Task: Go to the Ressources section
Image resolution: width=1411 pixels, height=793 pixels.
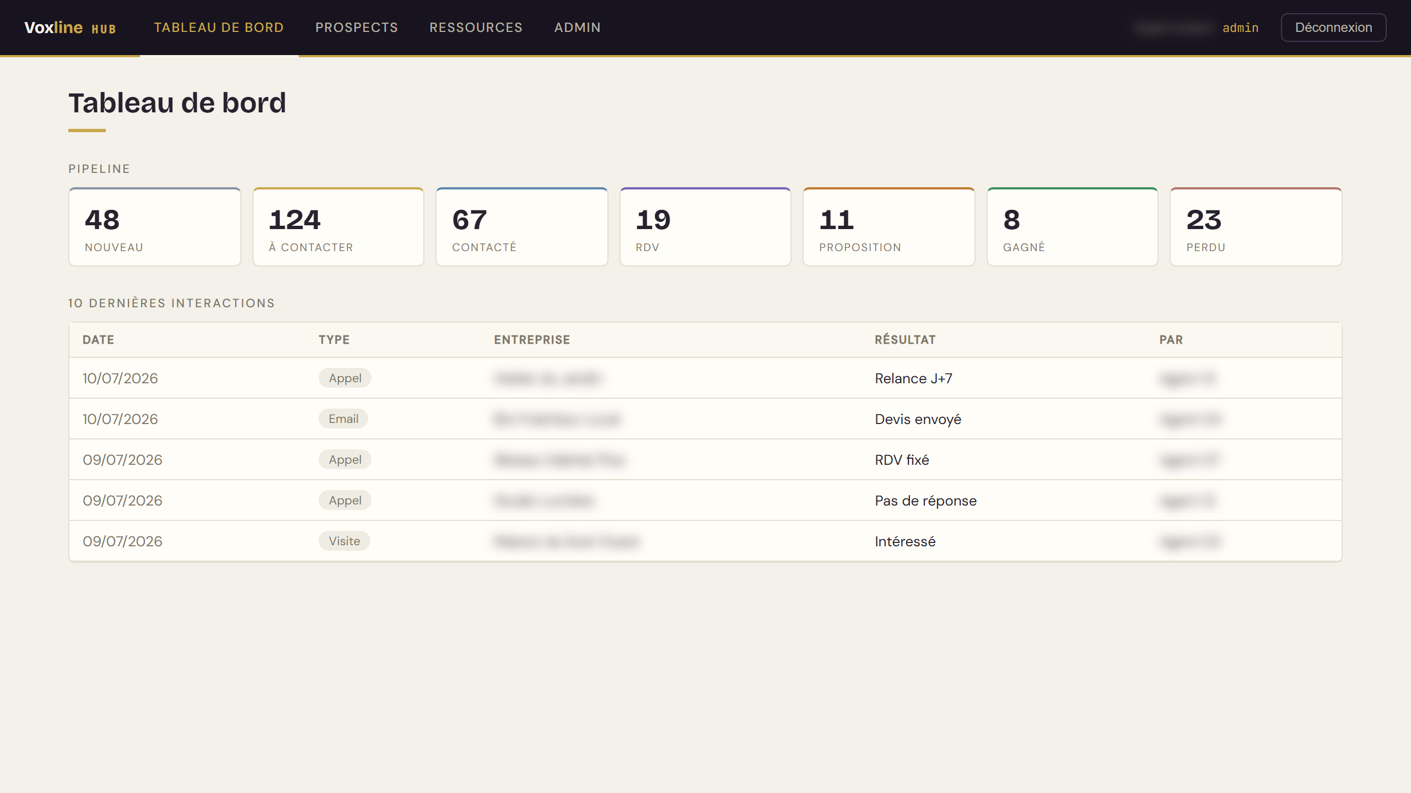Action: [x=476, y=28]
